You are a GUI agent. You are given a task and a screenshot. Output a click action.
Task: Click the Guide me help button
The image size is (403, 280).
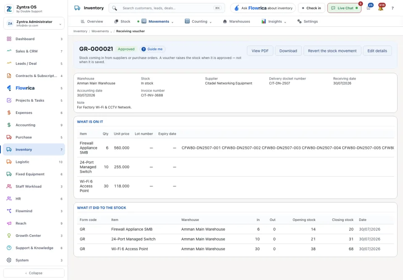click(x=153, y=49)
